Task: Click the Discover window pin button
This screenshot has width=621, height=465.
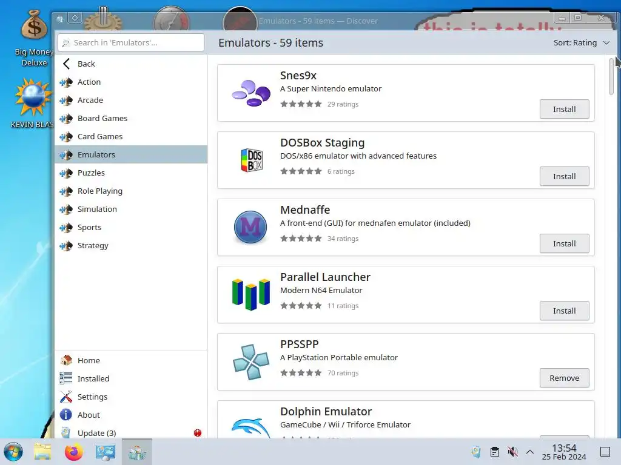Action: 75,18
